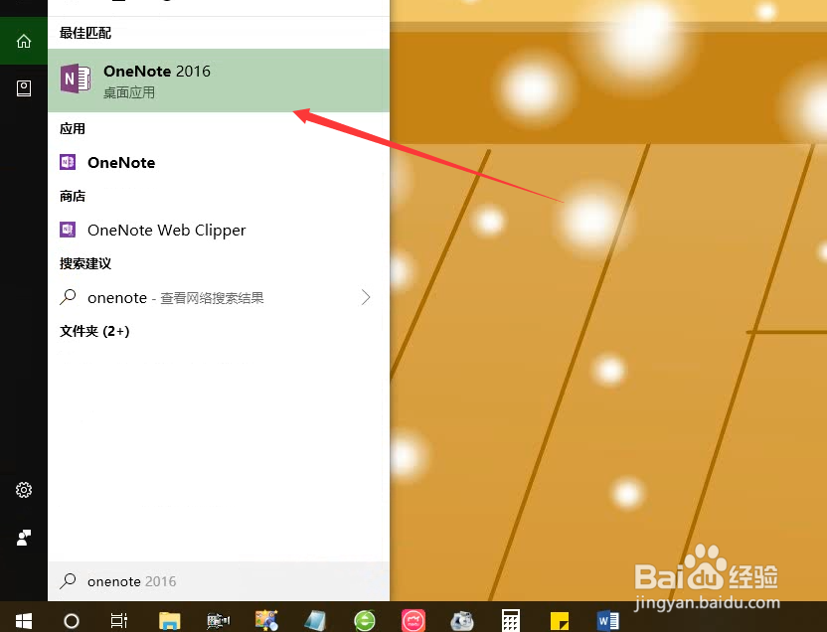Launch the green 360 browser icon
The image size is (827, 632).
click(365, 621)
